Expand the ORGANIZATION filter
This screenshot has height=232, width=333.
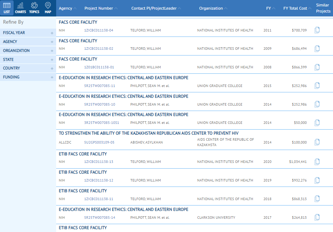click(x=28, y=50)
